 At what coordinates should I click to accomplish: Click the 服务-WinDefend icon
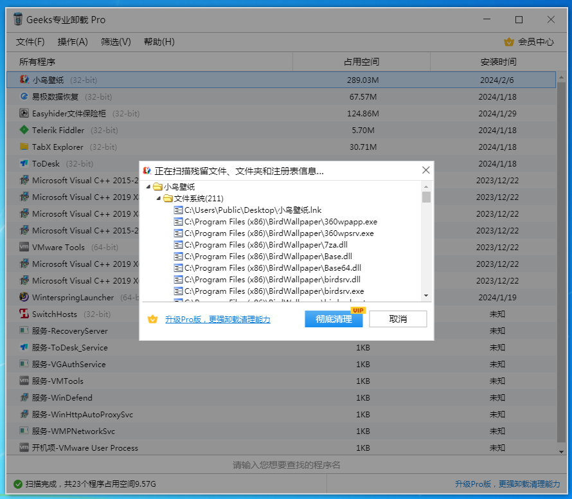tap(24, 397)
